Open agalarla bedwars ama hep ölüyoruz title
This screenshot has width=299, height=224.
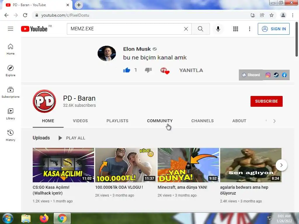[244, 190]
